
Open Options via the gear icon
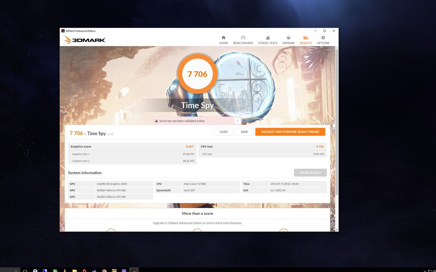point(323,38)
